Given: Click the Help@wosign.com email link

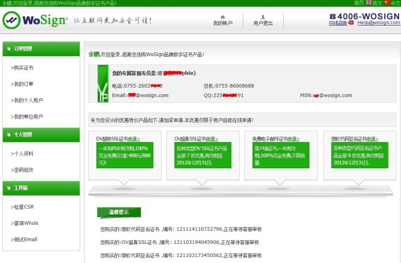Looking at the screenshot, I should (x=379, y=23).
